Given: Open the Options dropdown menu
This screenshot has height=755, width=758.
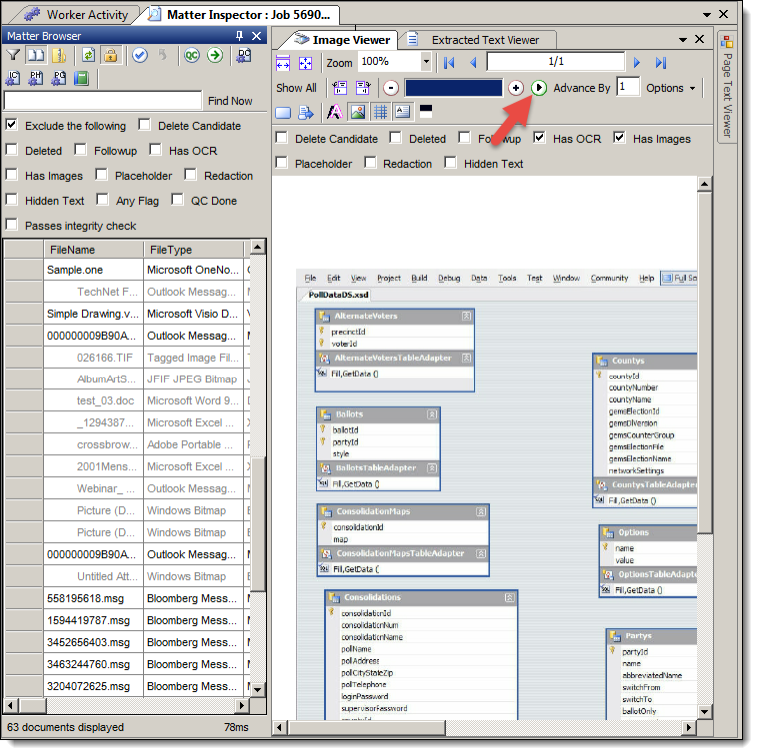Looking at the screenshot, I should (670, 88).
